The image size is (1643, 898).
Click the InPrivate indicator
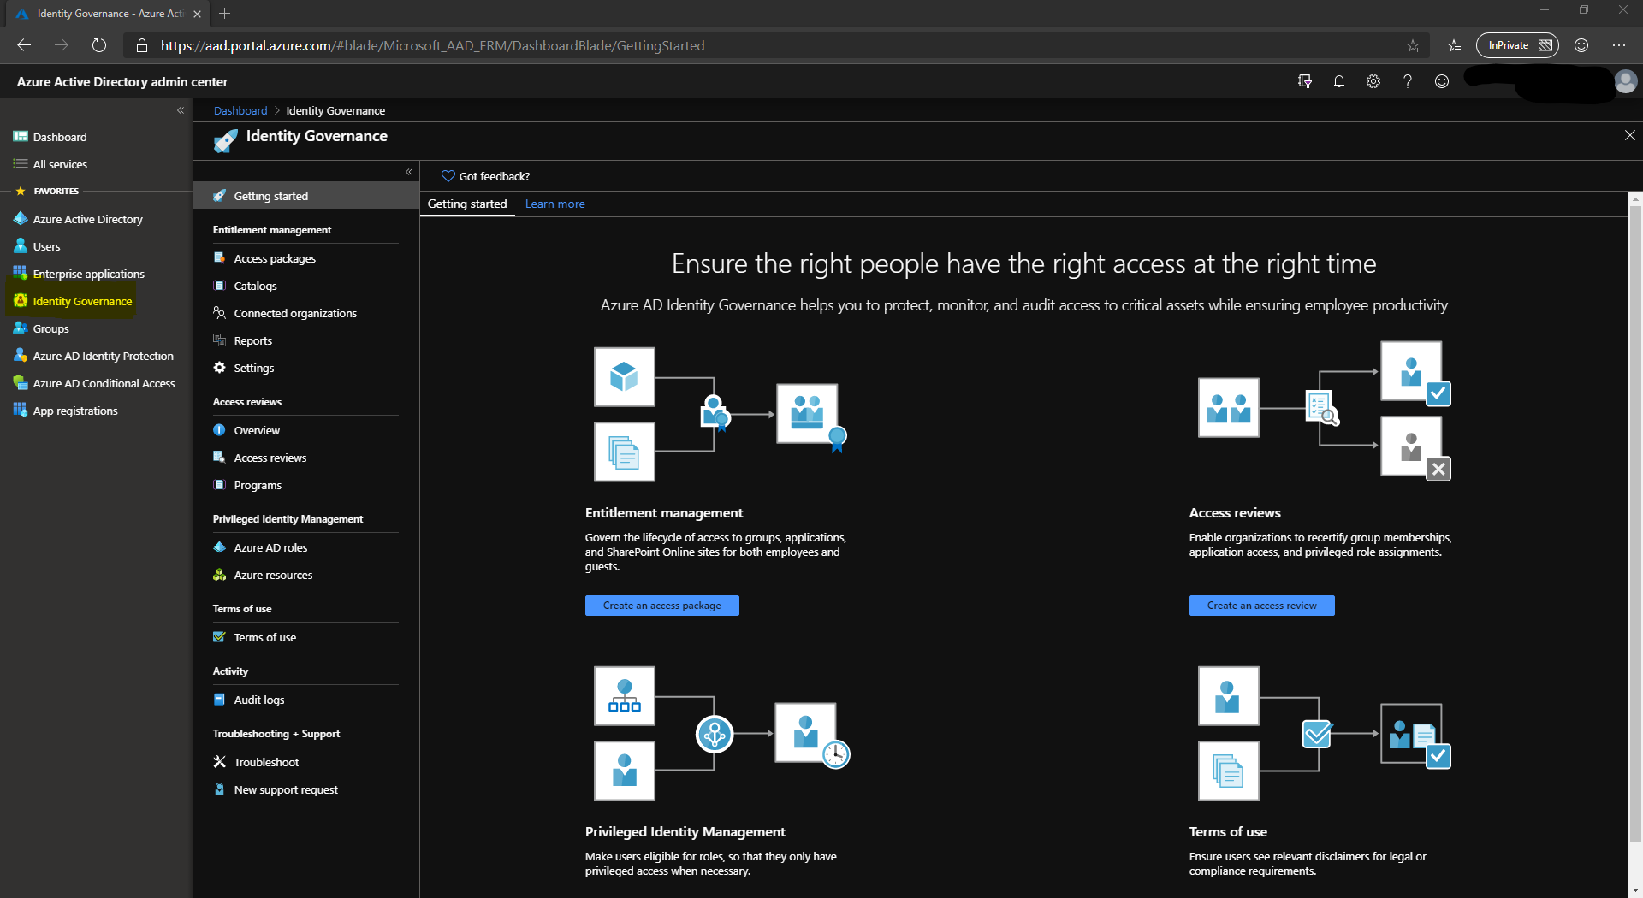[1517, 45]
